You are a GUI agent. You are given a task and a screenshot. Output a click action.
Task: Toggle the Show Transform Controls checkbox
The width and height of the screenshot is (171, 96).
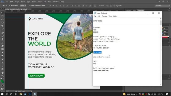click(x=30, y=6)
